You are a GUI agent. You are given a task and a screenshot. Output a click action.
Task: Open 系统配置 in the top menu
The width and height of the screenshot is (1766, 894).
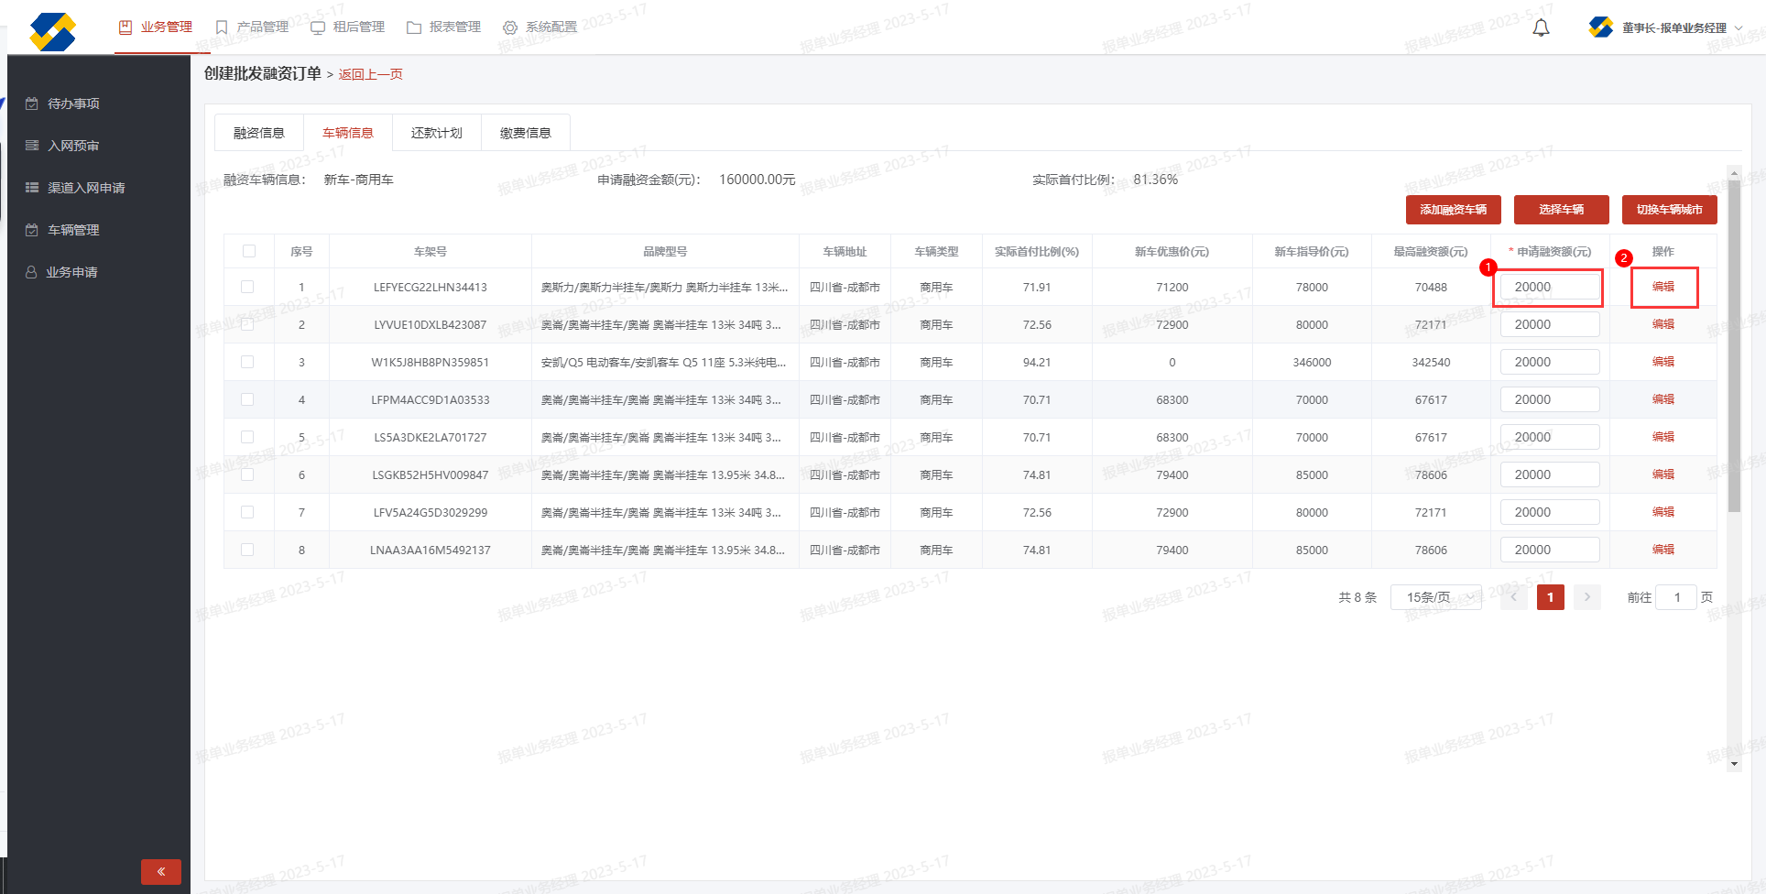coord(540,27)
